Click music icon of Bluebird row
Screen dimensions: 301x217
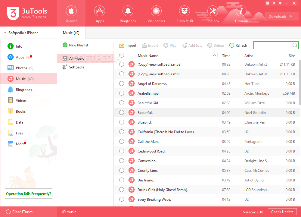pos(131,122)
